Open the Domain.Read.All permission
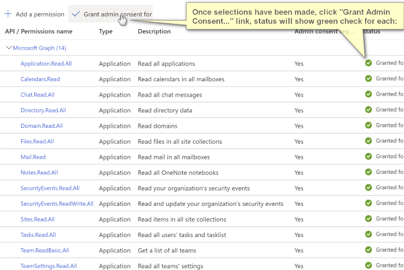 pos(42,126)
